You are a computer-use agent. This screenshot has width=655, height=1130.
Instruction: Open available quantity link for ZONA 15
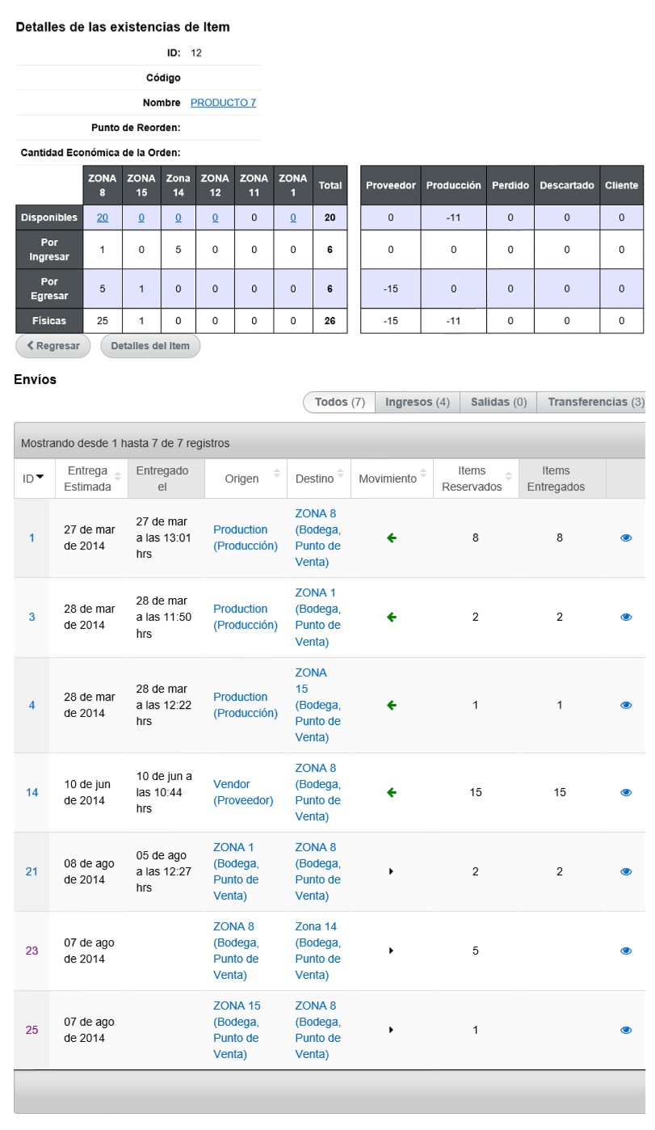(141, 217)
